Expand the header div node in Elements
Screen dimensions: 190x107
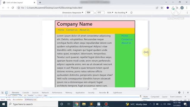[6, 95]
